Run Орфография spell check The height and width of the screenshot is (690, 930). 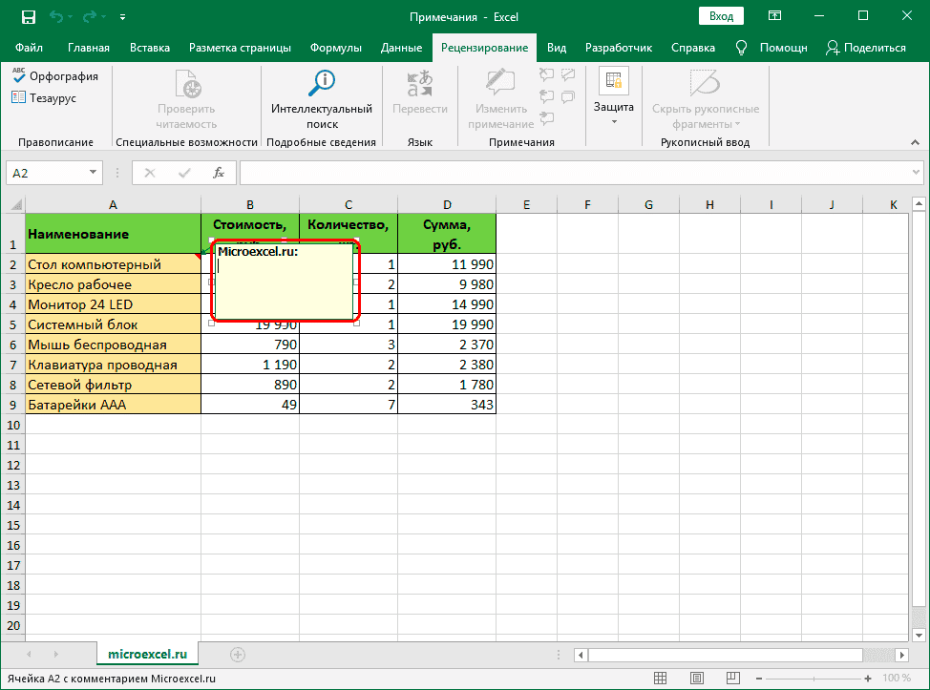(x=54, y=77)
